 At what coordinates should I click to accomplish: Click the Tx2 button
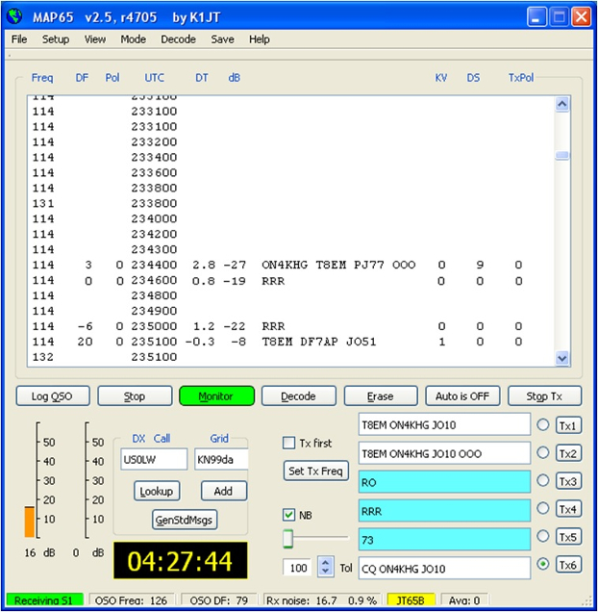[568, 453]
